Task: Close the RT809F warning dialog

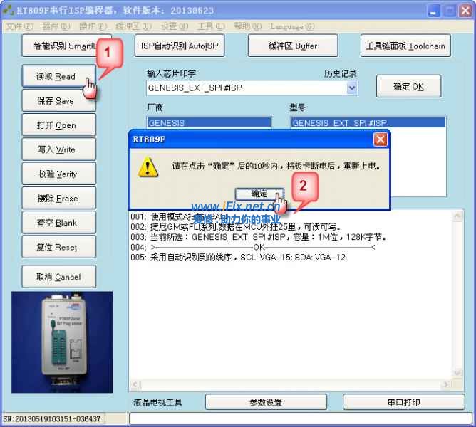Action: point(381,139)
